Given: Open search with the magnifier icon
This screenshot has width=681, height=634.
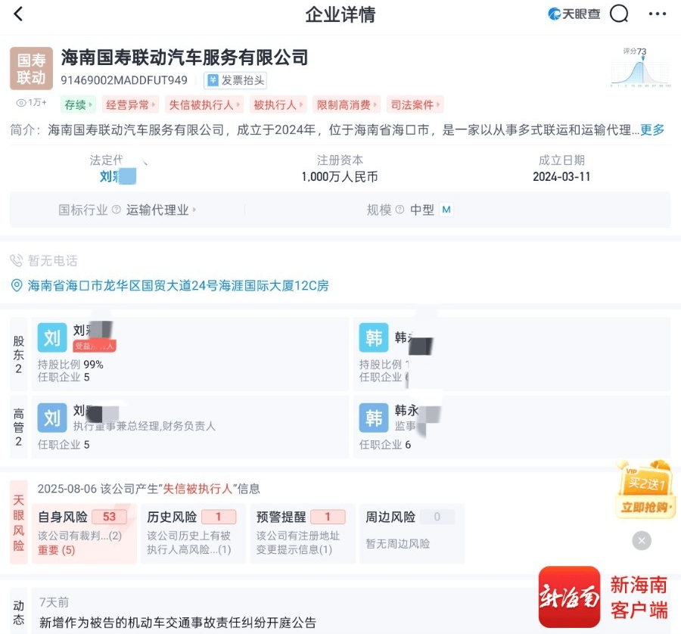Looking at the screenshot, I should pos(619,14).
